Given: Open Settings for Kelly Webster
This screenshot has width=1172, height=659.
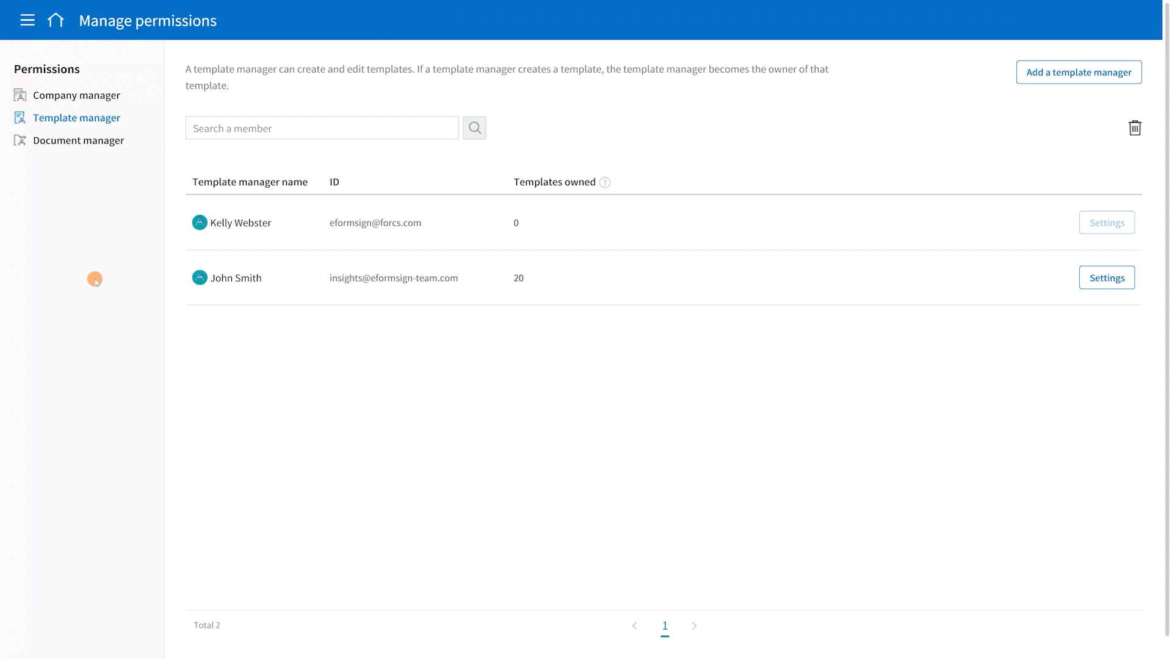Looking at the screenshot, I should tap(1107, 223).
